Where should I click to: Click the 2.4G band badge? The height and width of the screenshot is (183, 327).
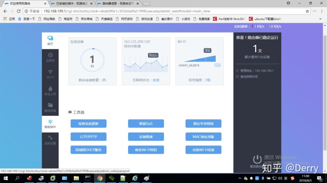pos(217,65)
